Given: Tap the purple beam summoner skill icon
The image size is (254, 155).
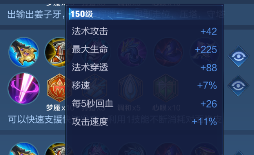Looking at the screenshot, I should [24, 88].
